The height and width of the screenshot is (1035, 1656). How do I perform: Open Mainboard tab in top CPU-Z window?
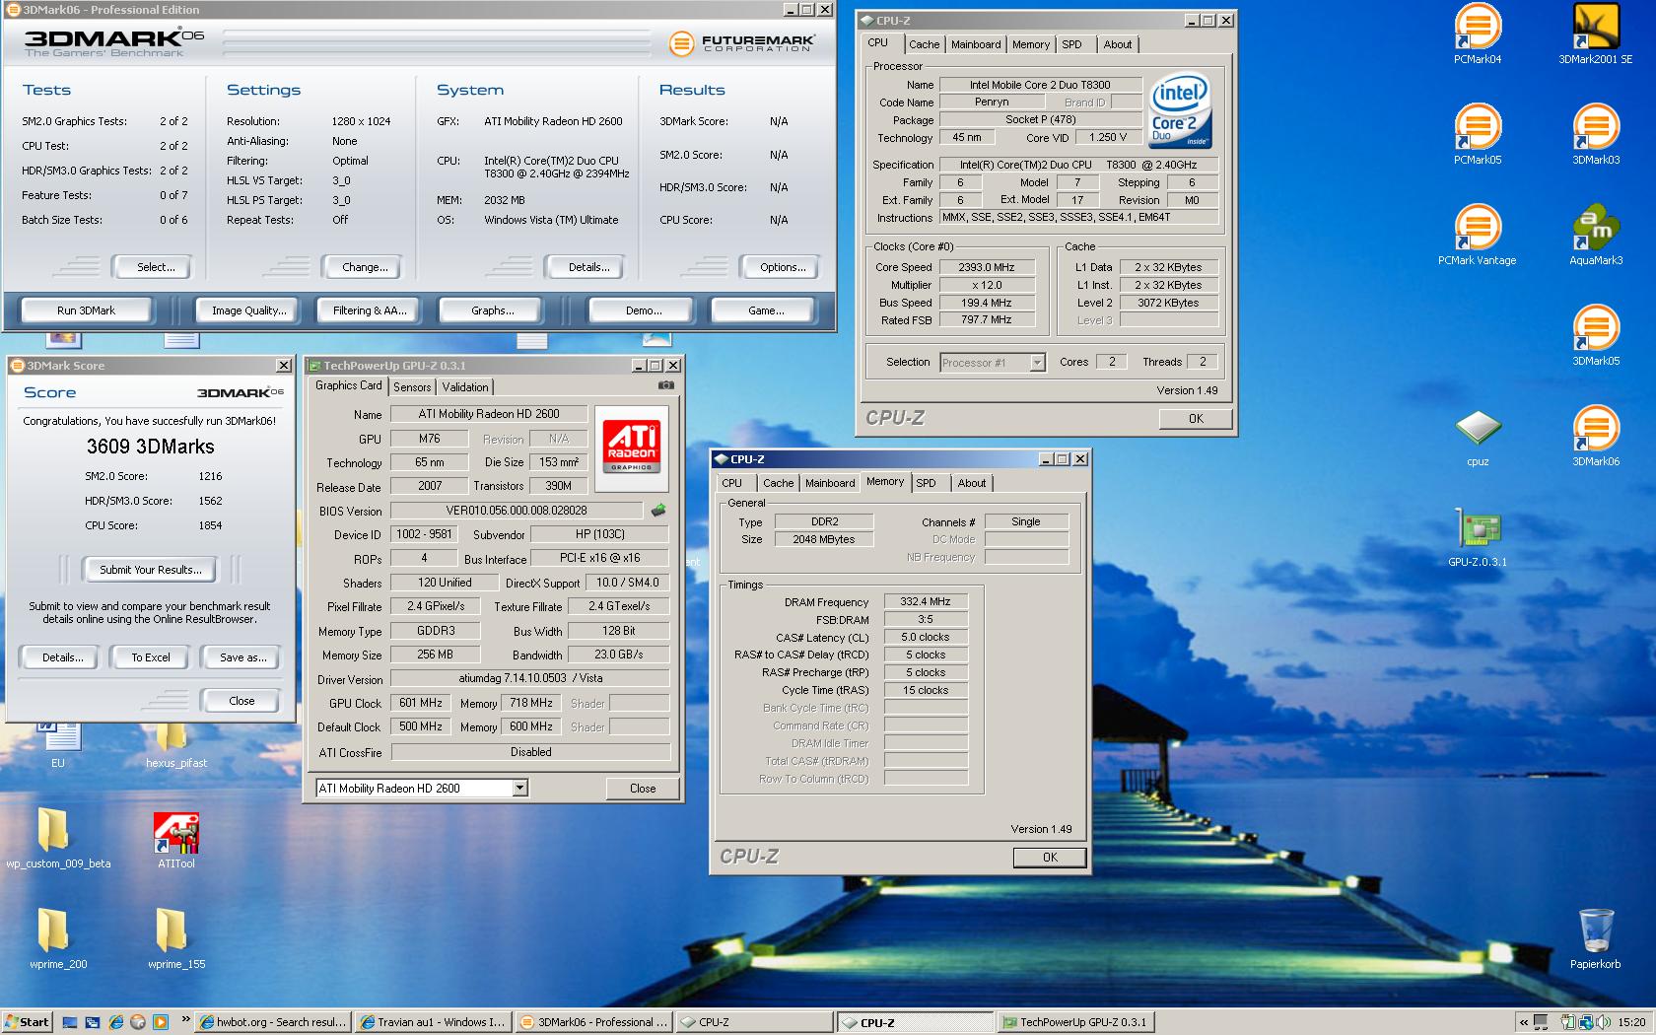tap(976, 44)
